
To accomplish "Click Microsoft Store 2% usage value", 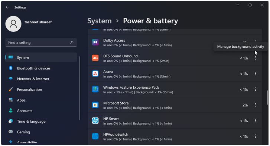I will tap(245, 105).
